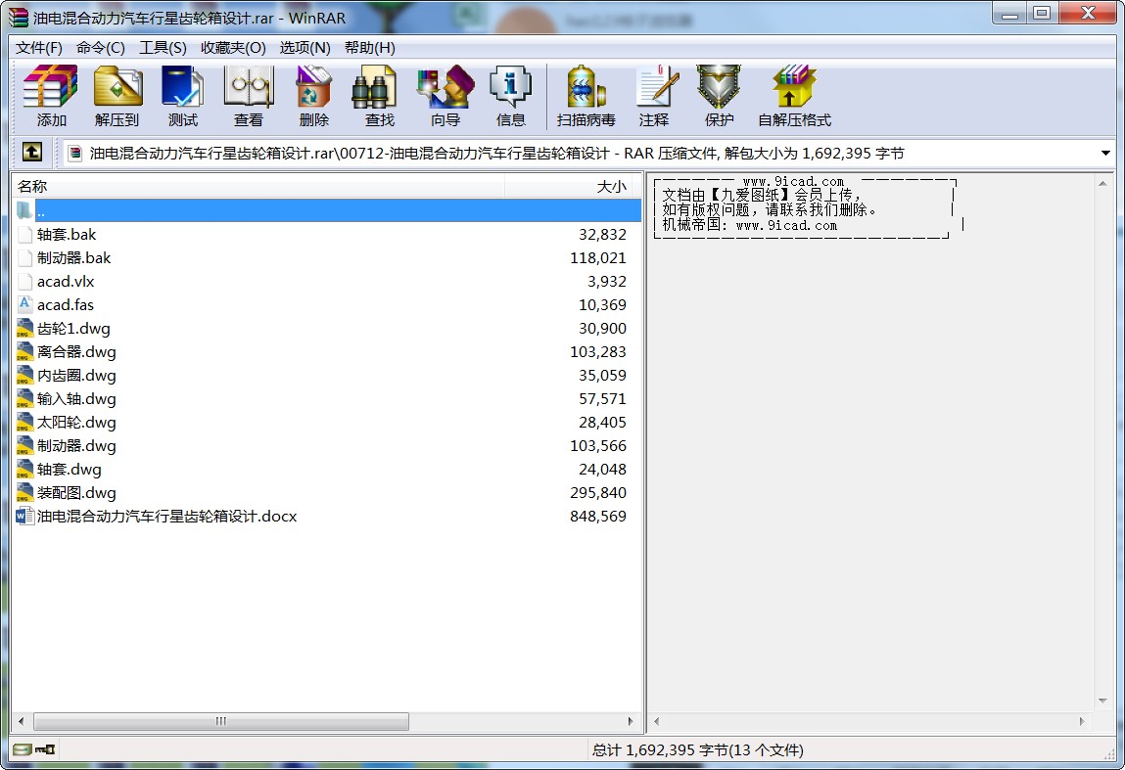
Task: Expand the archive path dropdown arrow
Action: click(x=1104, y=153)
